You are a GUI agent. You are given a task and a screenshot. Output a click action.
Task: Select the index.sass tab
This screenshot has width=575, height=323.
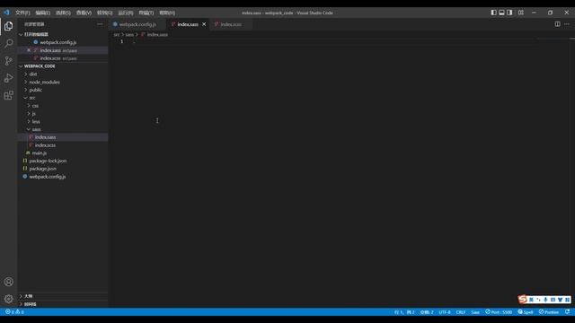[x=188, y=24]
